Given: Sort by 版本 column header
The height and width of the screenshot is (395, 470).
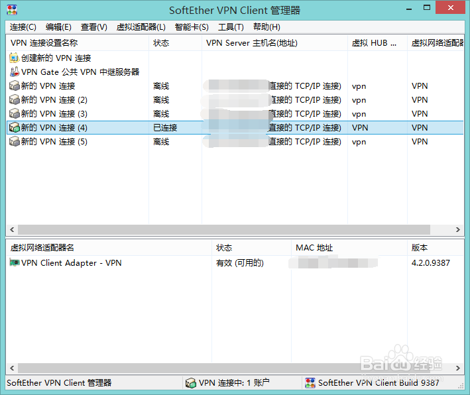Looking at the screenshot, I should (x=436, y=248).
